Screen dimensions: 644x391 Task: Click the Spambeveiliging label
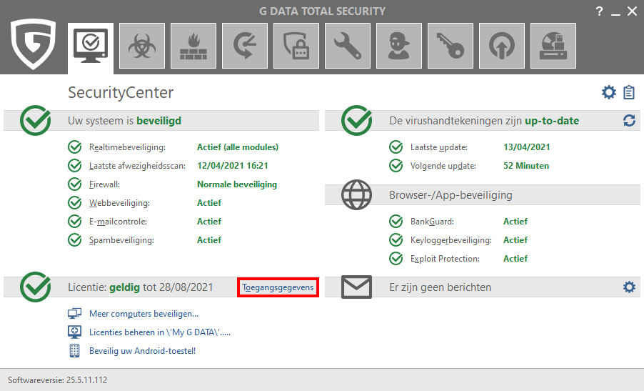(x=121, y=239)
